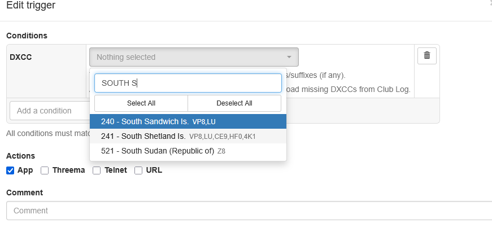Click the 'Edit trigger' dialog title
Screen dimensions: 492x232
tap(31, 5)
